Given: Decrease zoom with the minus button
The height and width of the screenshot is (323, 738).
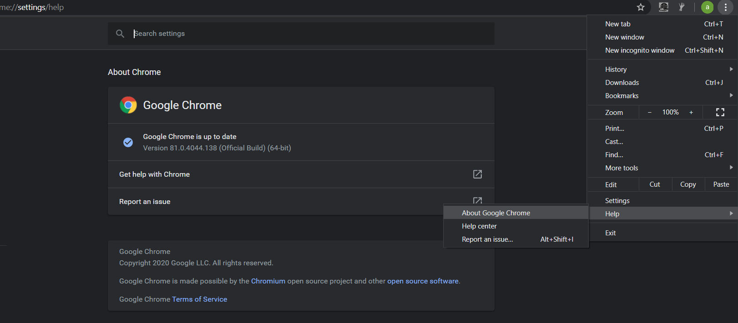Looking at the screenshot, I should 650,112.
